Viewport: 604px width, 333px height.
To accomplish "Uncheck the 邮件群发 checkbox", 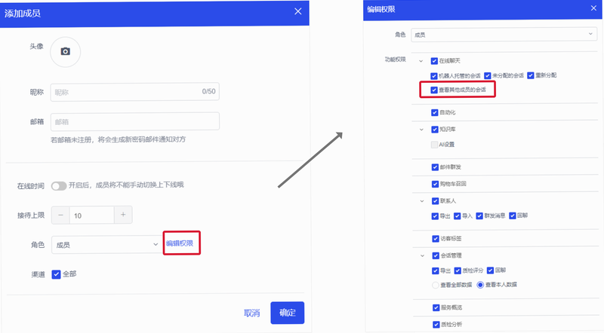I will (x=435, y=167).
